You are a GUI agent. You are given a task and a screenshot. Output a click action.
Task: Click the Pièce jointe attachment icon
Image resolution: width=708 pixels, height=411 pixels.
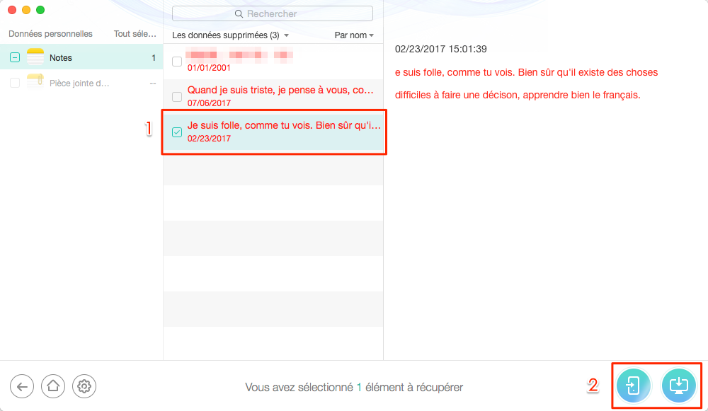(x=35, y=83)
